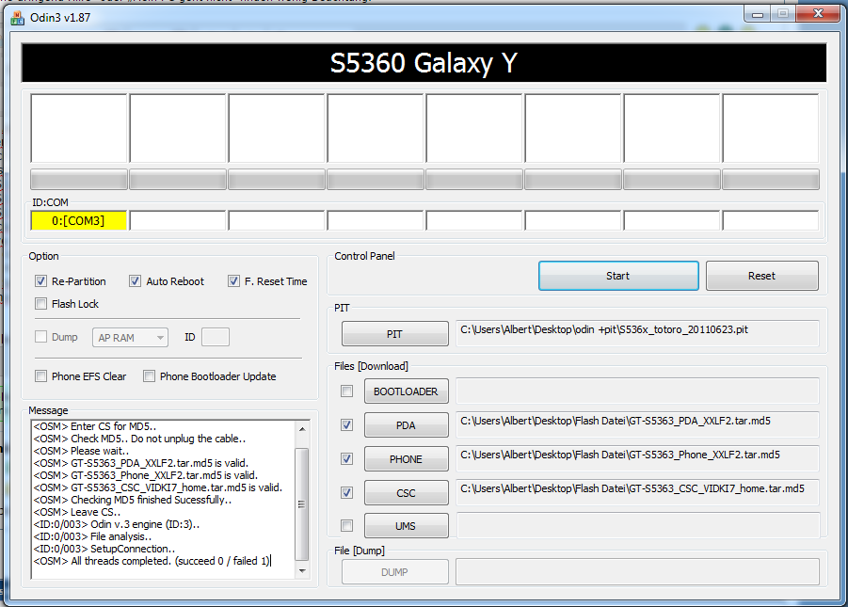This screenshot has height=607, width=848.
Task: Click the PIT file browse button
Action: [x=394, y=334]
